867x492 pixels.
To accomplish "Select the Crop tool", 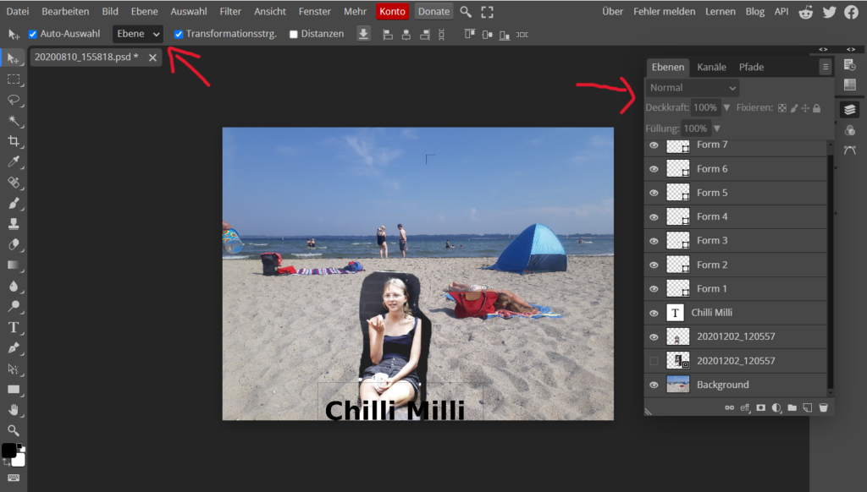I will tap(14, 141).
